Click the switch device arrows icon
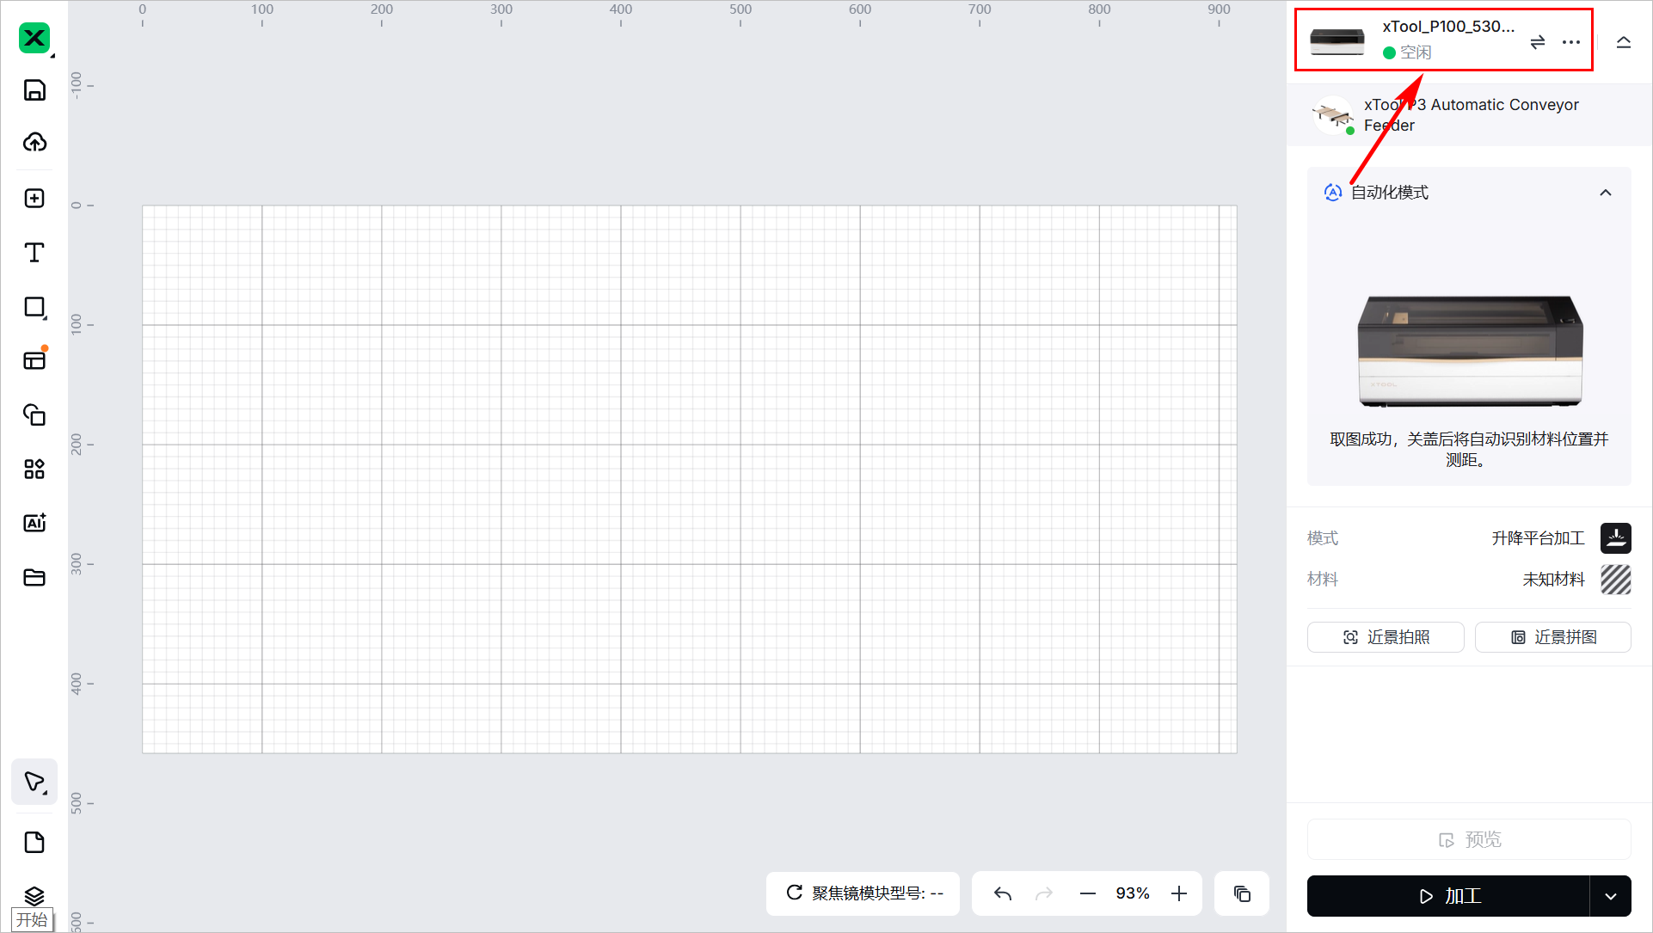This screenshot has height=933, width=1653. click(1538, 42)
